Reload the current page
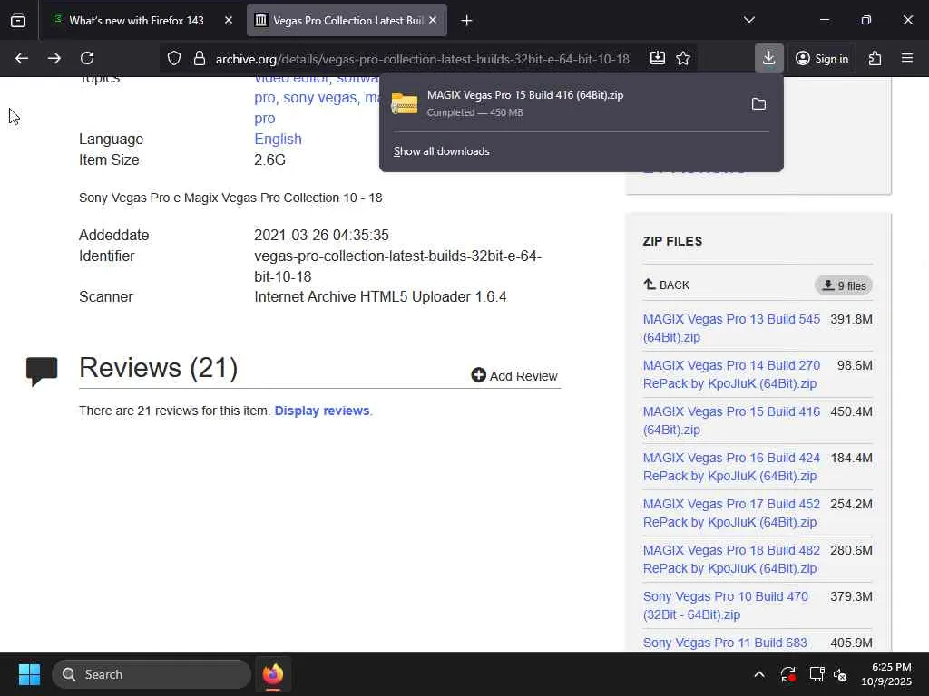This screenshot has height=696, width=929. tap(87, 58)
